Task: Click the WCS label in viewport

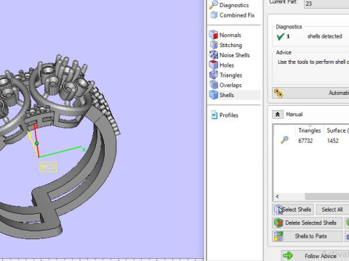Action: click(x=48, y=167)
